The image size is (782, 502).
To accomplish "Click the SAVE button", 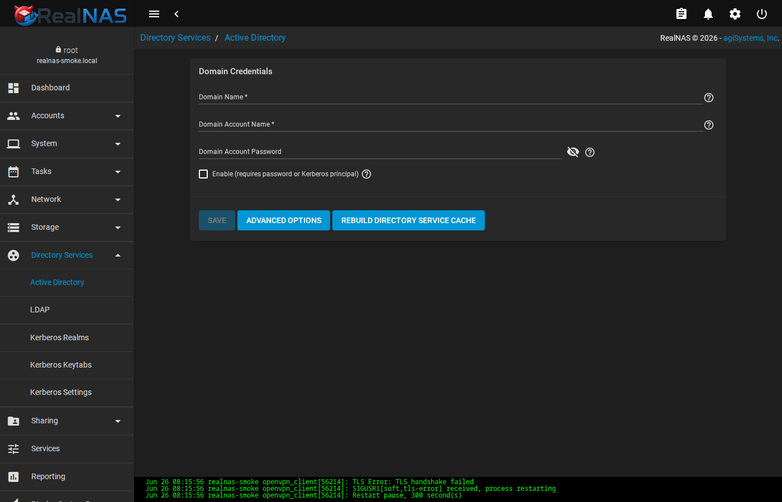I will [217, 220].
